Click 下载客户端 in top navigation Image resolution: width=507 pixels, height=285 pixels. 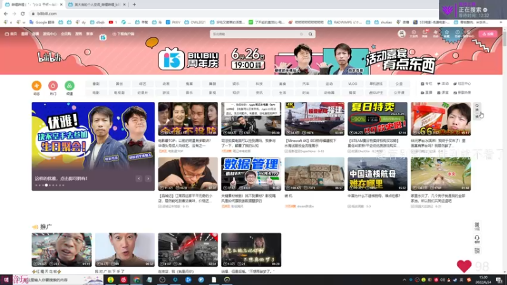[123, 34]
